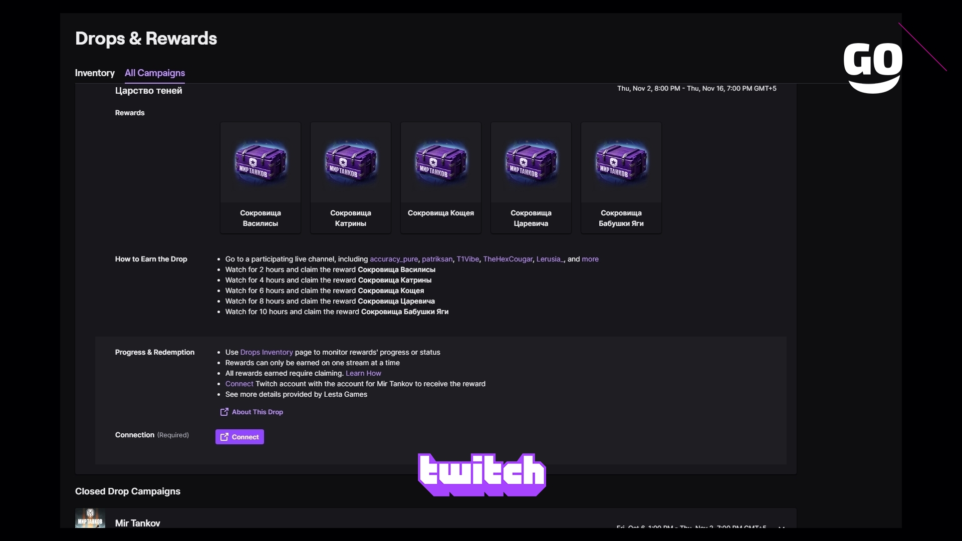Click the Mir Tankov campaign thumbnail icon
The image size is (962, 541).
(x=90, y=518)
